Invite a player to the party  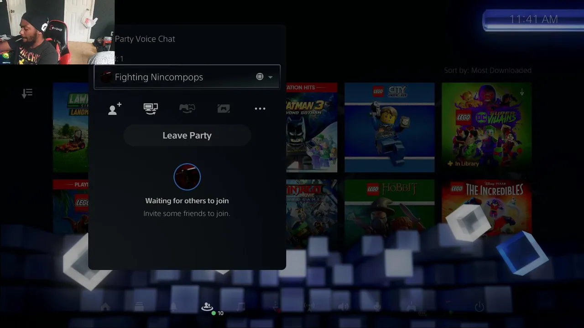point(115,108)
